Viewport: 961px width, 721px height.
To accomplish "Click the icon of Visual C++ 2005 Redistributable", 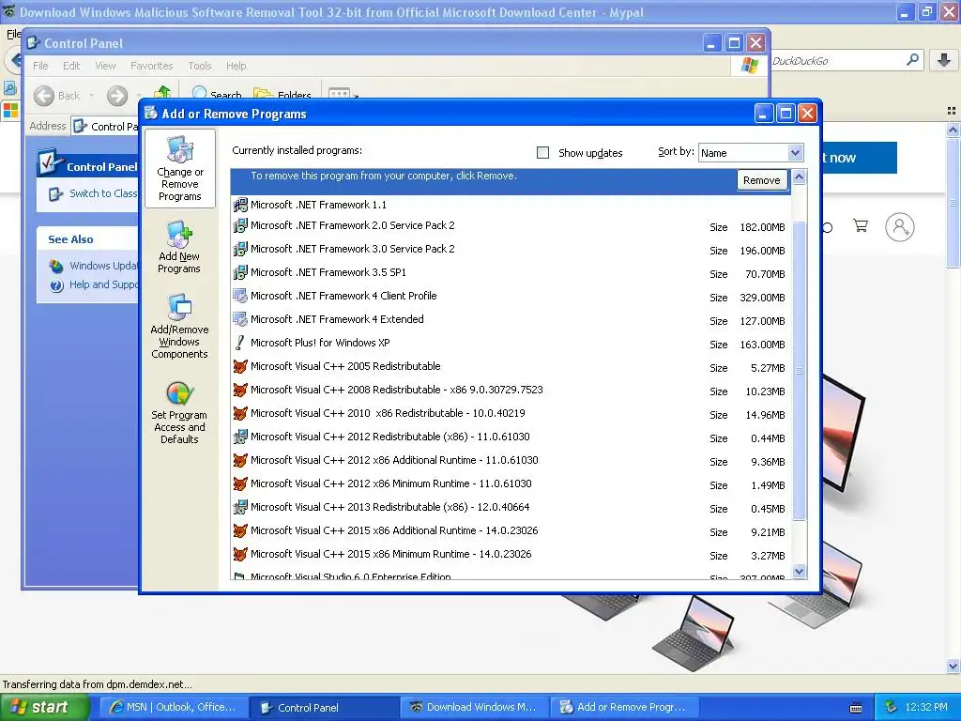I will coord(240,367).
